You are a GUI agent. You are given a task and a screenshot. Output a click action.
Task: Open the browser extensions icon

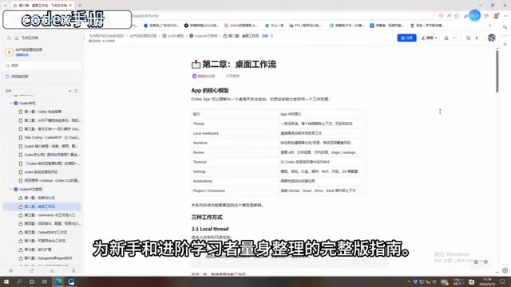(x=486, y=16)
